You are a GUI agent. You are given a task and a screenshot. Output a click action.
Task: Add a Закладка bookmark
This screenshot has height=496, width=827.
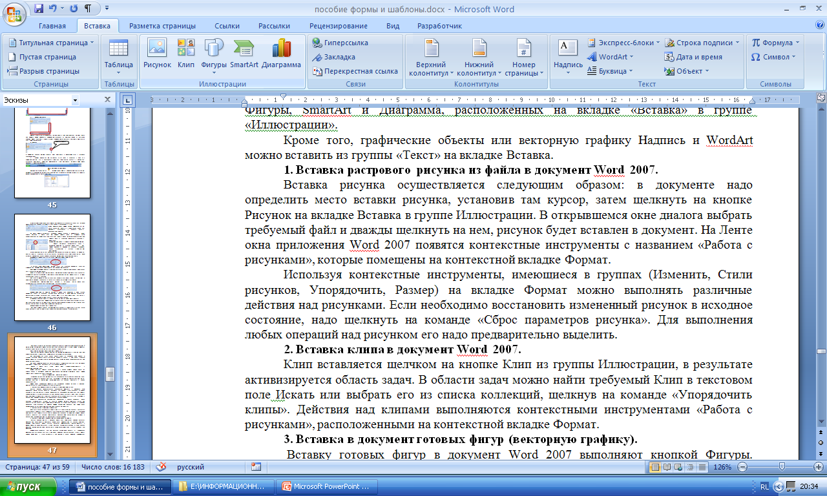(x=334, y=57)
